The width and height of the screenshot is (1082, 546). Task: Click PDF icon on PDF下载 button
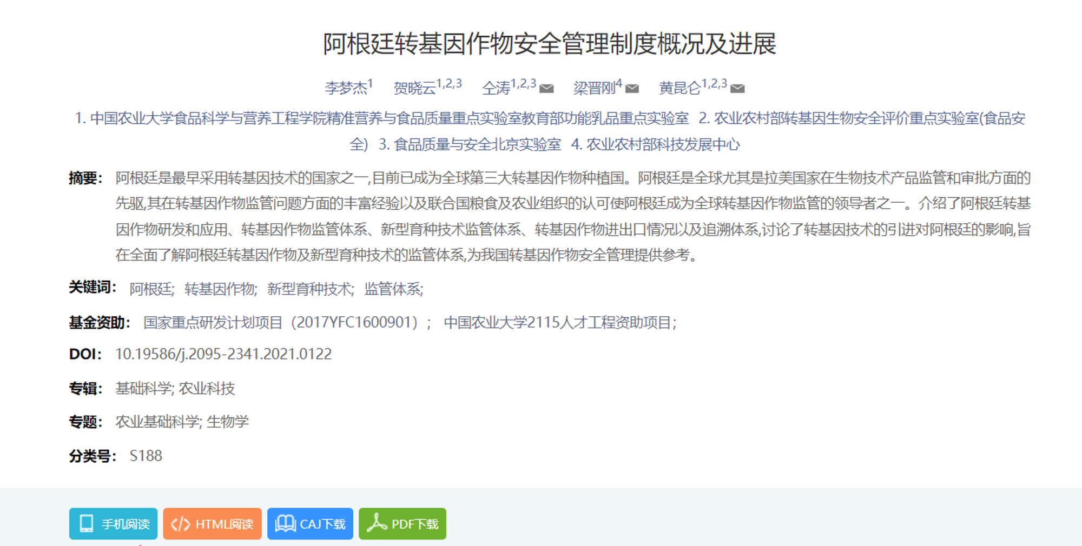click(377, 523)
